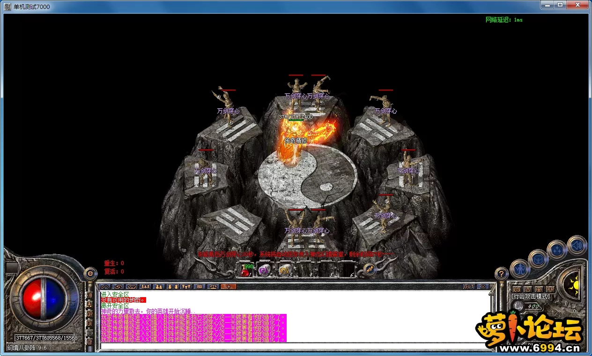
Task: Click the three-figures group icon in chat toolbar
Action: click(146, 286)
